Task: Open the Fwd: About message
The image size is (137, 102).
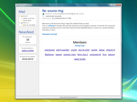Action: (x=28, y=21)
